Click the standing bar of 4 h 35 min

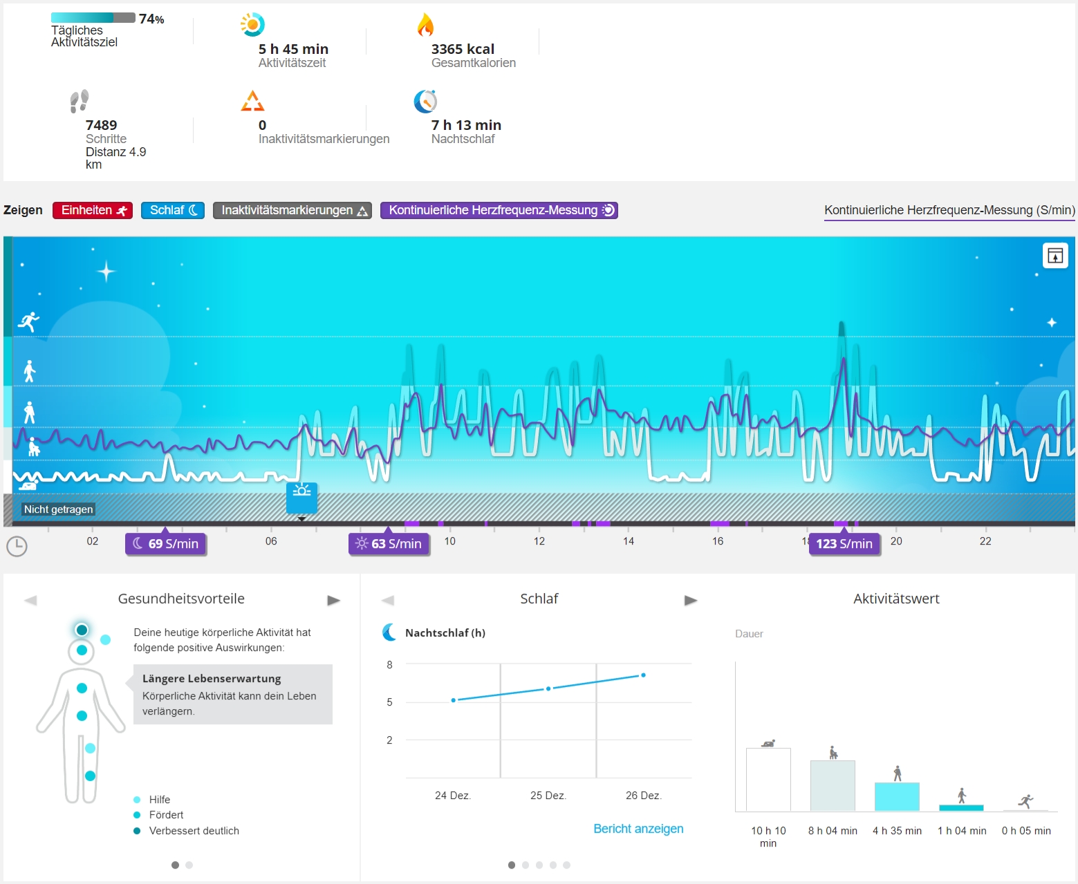897,797
